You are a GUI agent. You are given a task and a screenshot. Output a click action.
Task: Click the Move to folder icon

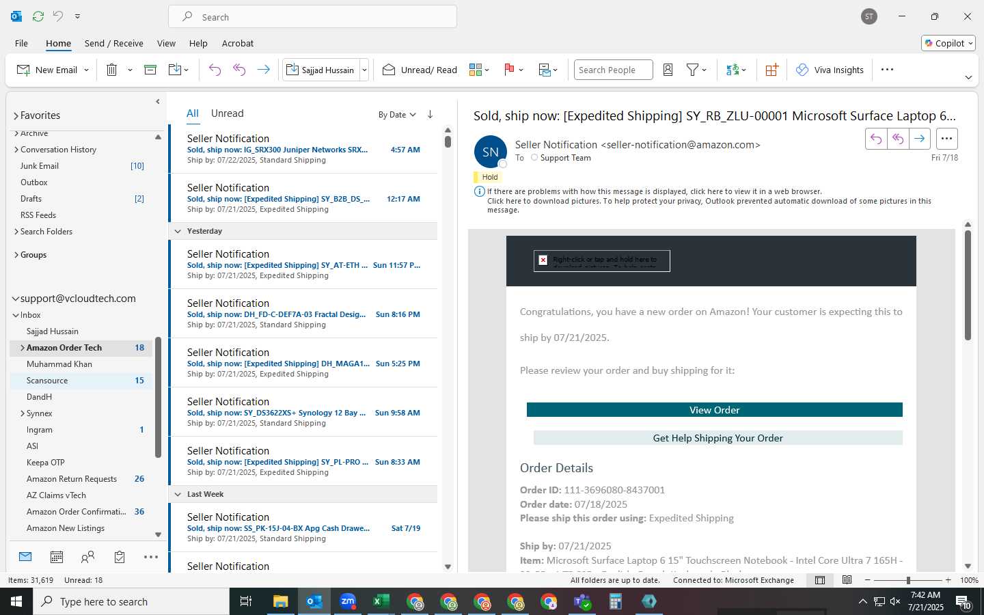click(x=175, y=70)
